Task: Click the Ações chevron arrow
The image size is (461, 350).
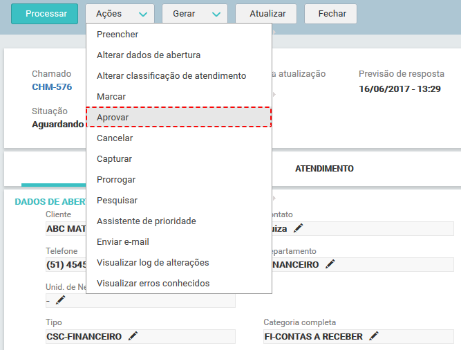Action: pos(143,14)
